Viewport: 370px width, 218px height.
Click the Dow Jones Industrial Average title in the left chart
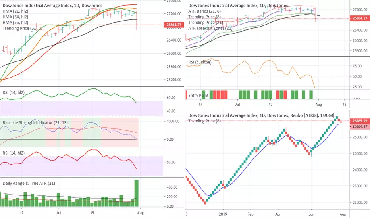(52, 6)
